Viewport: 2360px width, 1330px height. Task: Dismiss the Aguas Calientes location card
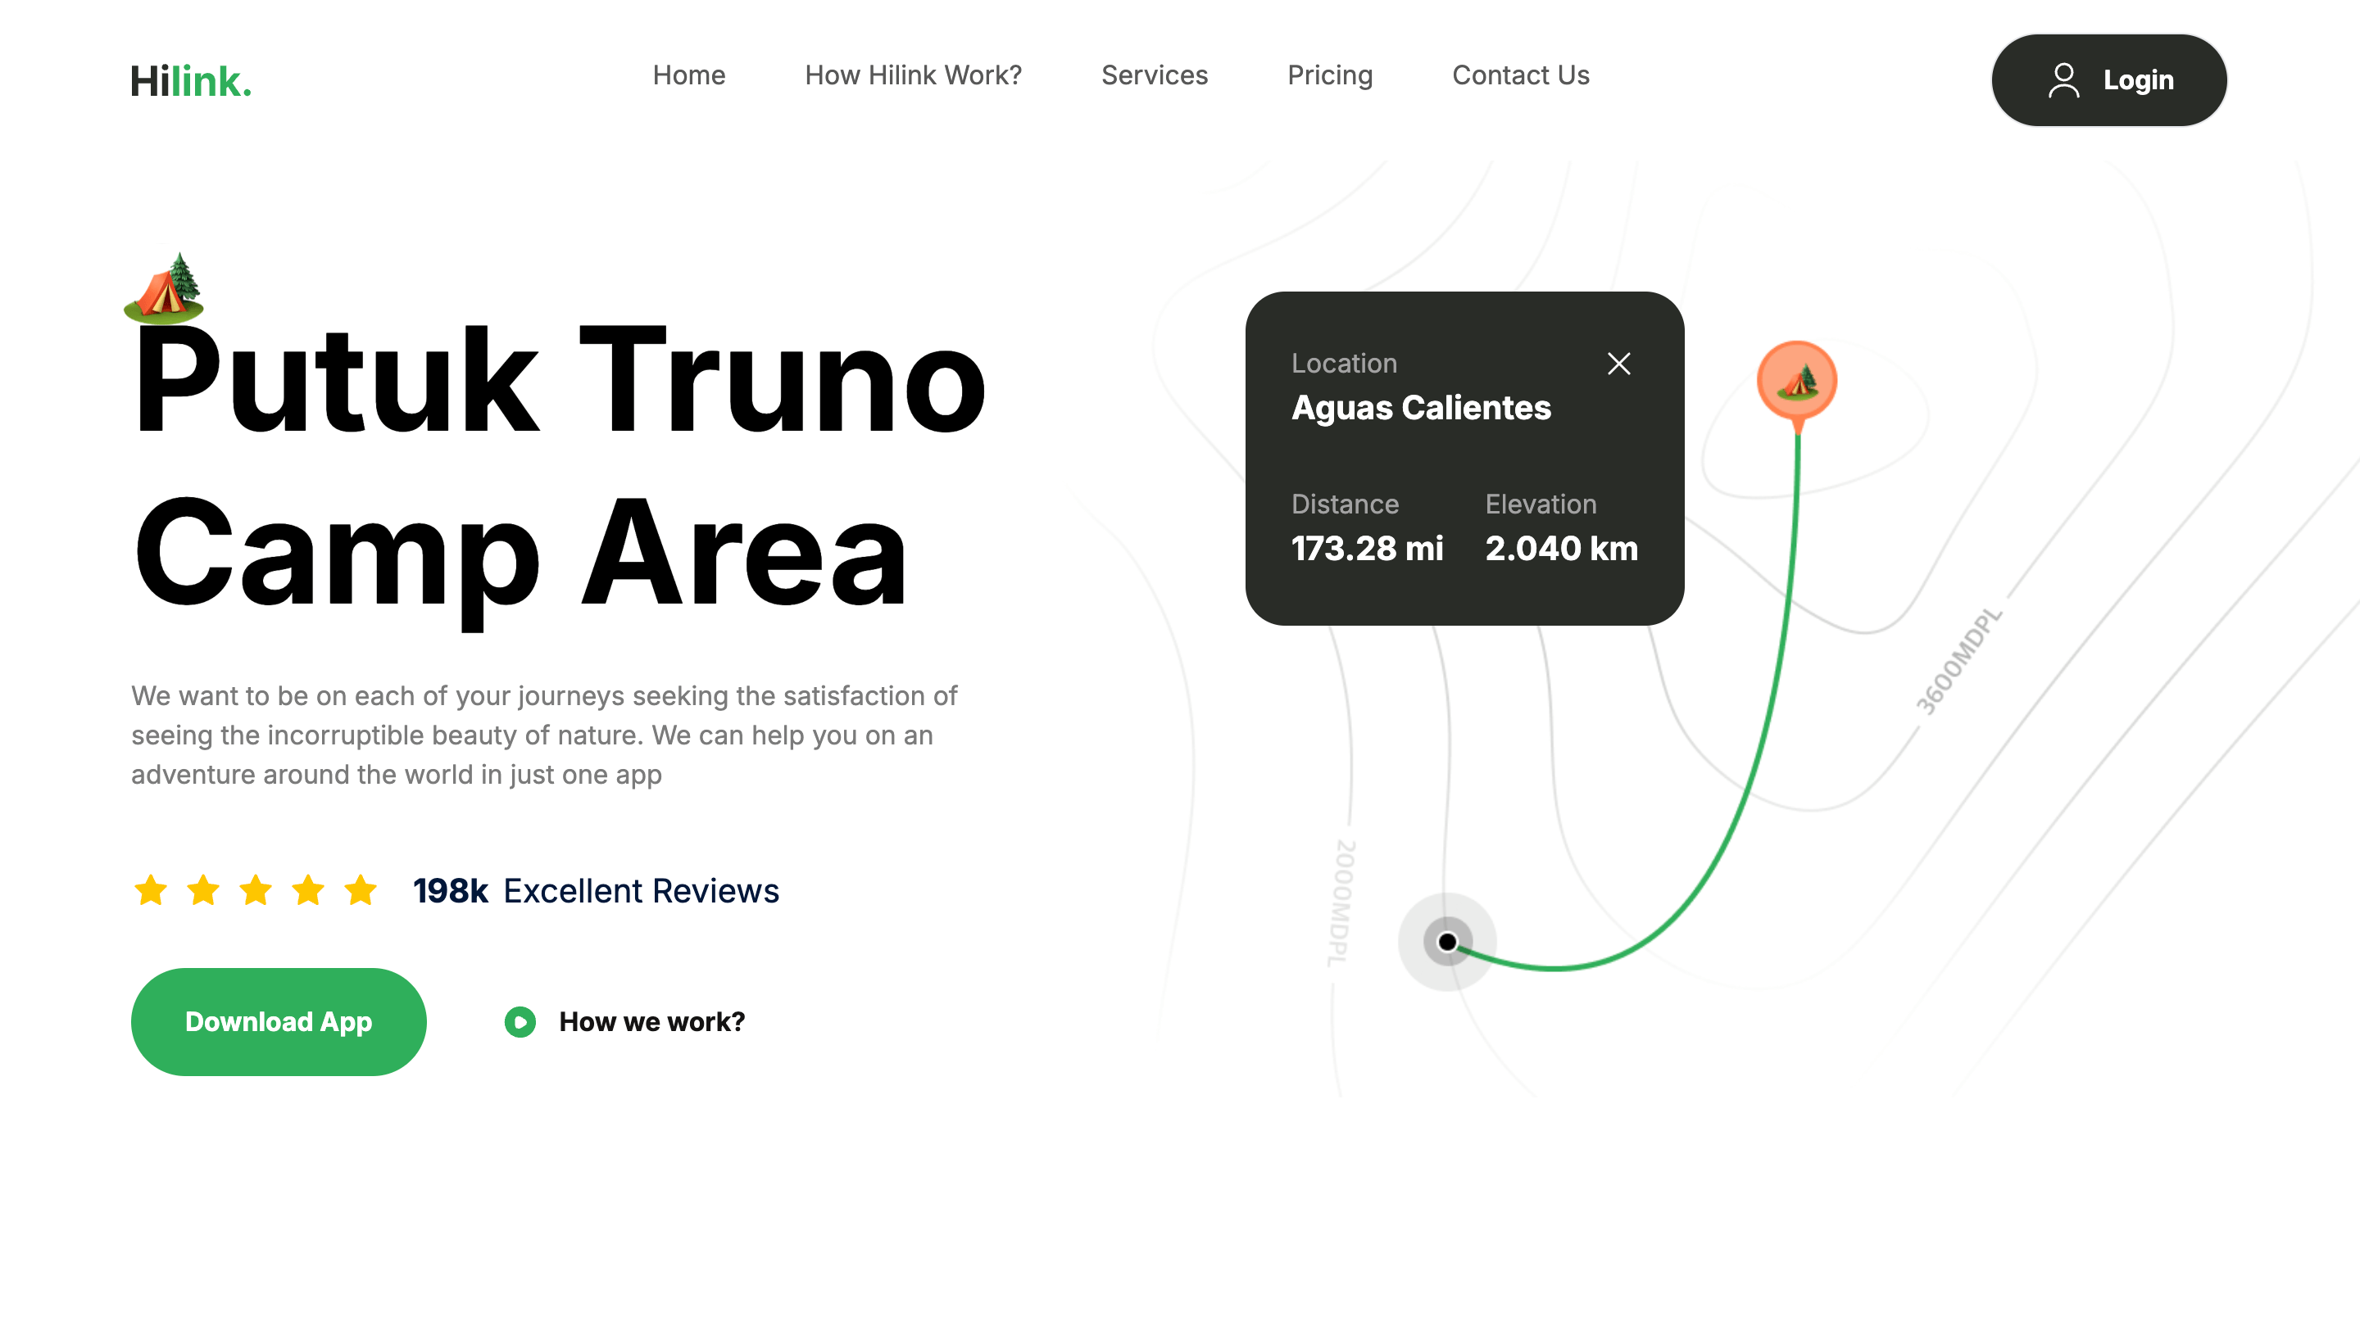[1619, 364]
